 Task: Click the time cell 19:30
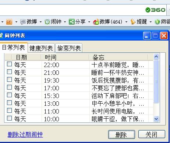click(52, 80)
